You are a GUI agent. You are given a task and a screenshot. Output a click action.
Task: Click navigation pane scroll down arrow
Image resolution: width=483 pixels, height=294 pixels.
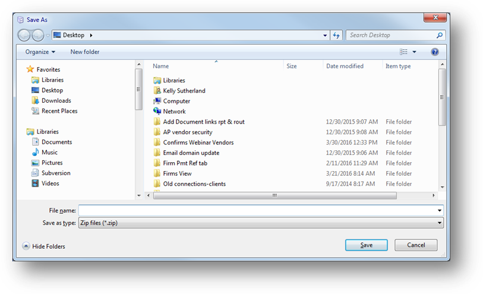(139, 195)
